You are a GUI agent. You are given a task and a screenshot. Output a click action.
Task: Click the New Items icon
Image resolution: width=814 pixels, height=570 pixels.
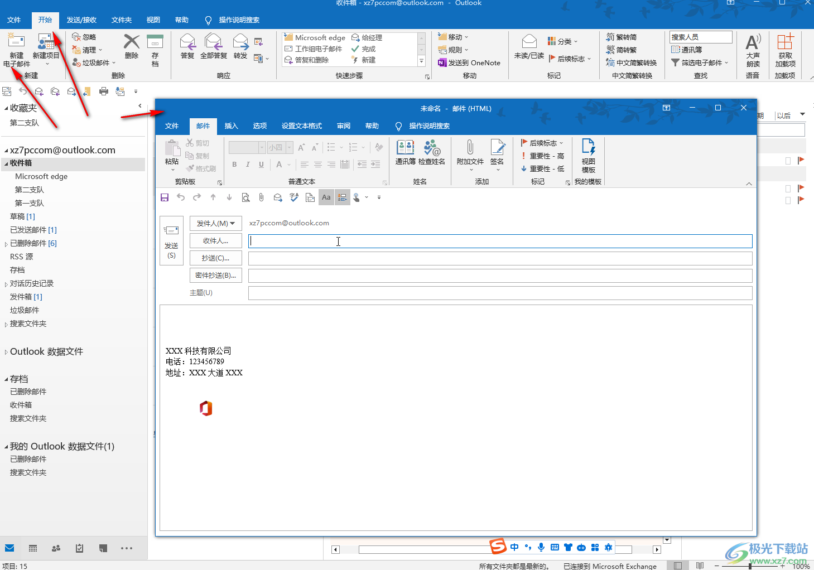click(46, 41)
